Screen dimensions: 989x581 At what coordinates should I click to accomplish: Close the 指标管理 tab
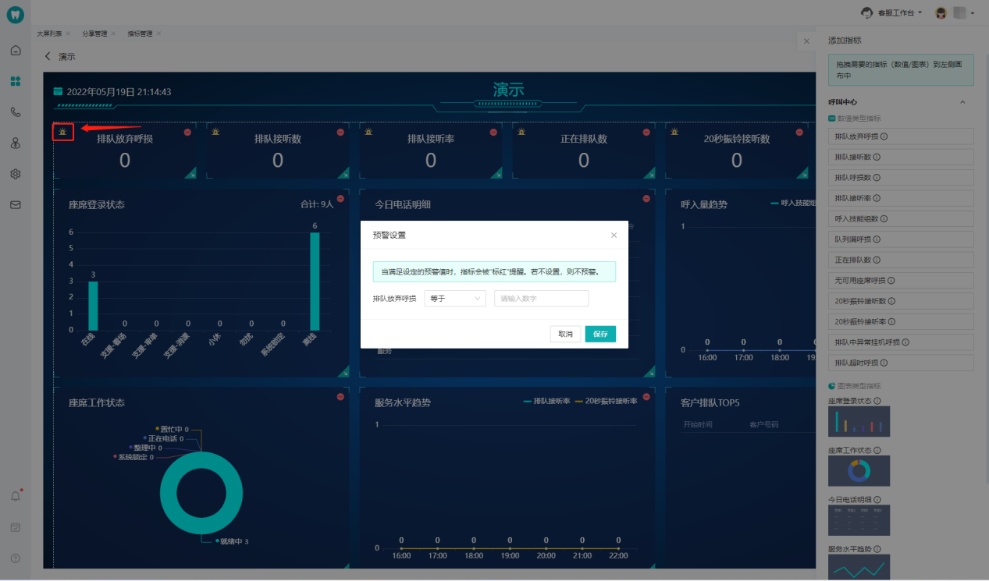[158, 34]
